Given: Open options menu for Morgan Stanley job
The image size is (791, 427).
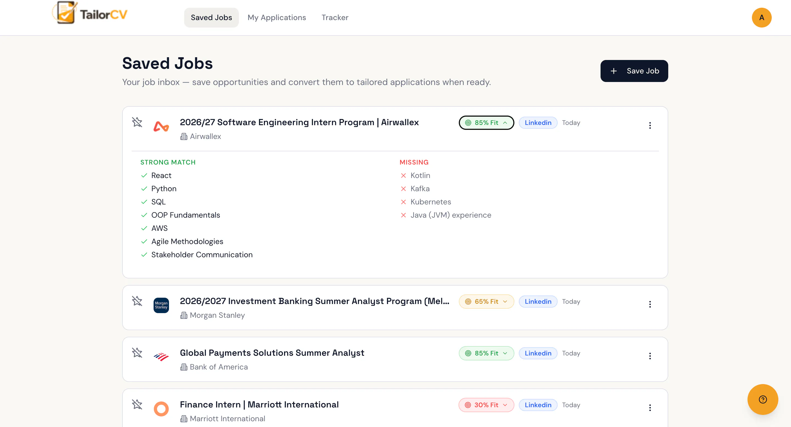Looking at the screenshot, I should (x=650, y=304).
